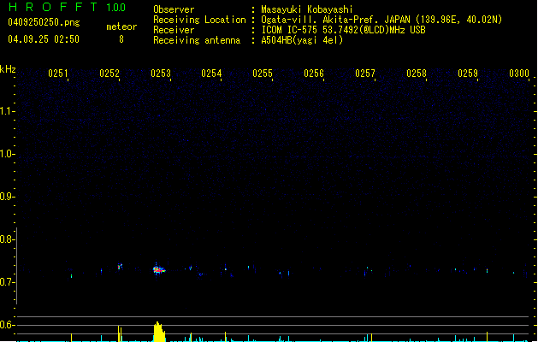Click the Ogata-vill. Akita-Pref. JAPAN location text

tap(381, 20)
